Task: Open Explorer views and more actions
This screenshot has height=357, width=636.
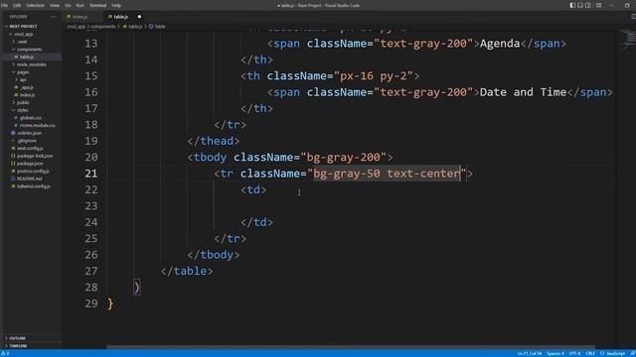Action: point(54,17)
